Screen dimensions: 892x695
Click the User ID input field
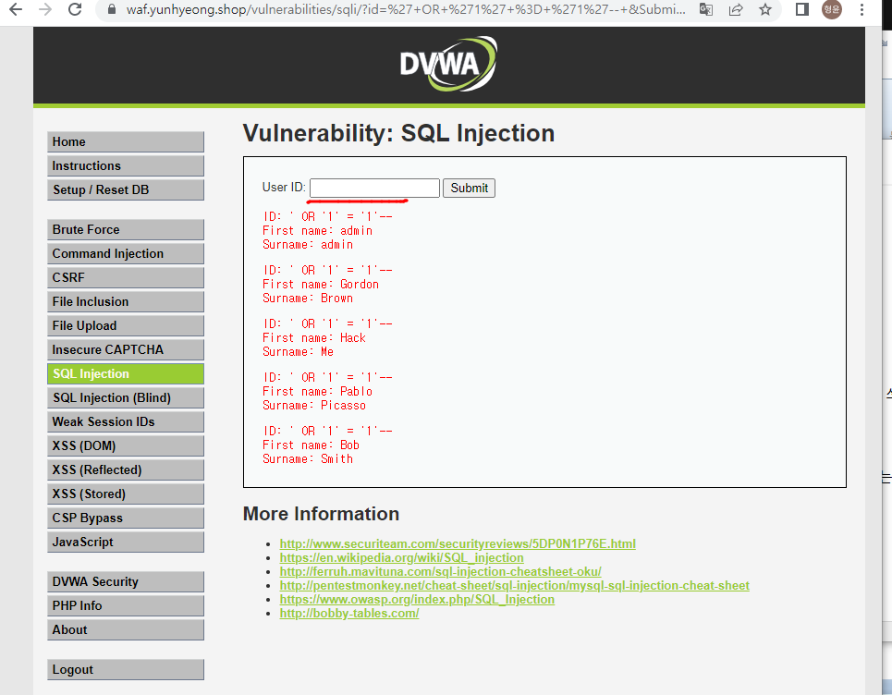pos(374,188)
